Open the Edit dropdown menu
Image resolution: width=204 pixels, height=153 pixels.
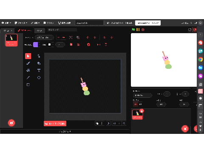(35, 23)
